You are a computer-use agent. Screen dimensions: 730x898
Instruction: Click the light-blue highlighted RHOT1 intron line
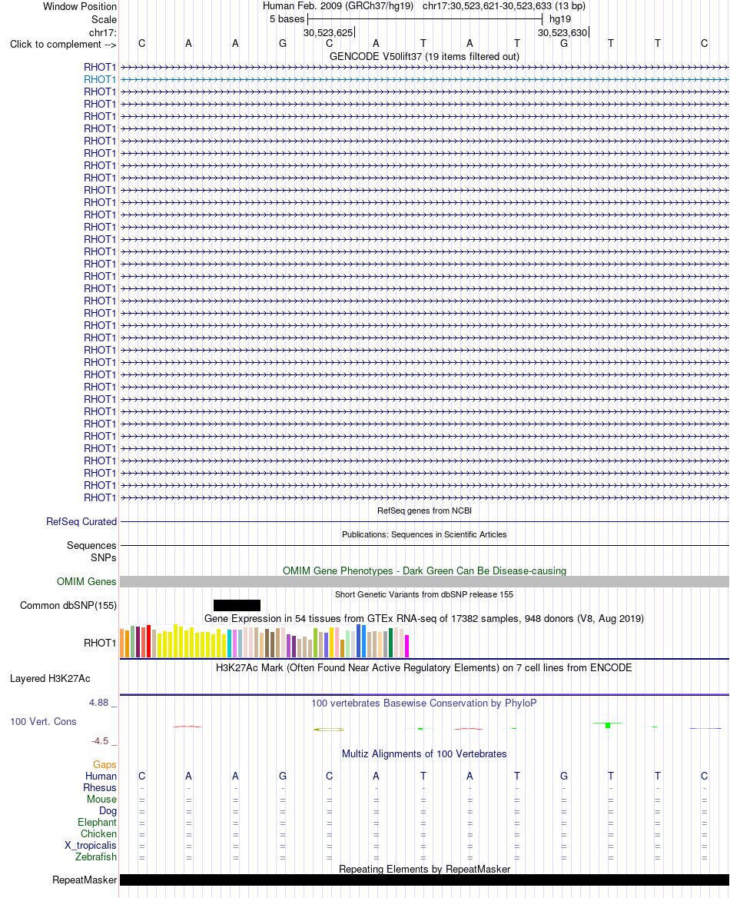pos(424,80)
